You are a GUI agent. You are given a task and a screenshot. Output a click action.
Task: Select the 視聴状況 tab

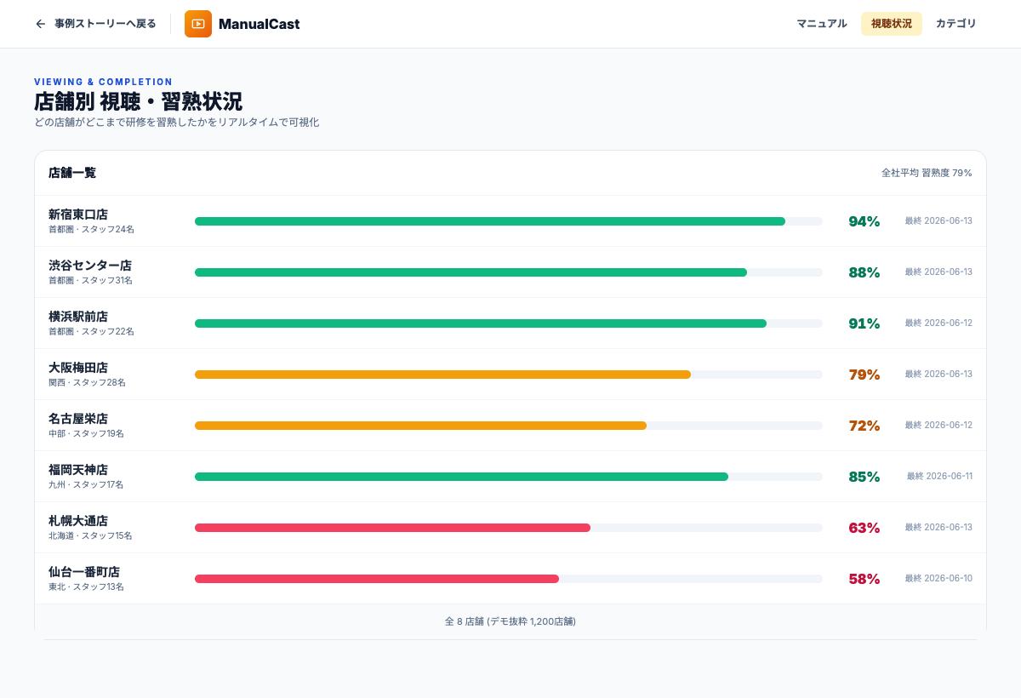click(892, 24)
